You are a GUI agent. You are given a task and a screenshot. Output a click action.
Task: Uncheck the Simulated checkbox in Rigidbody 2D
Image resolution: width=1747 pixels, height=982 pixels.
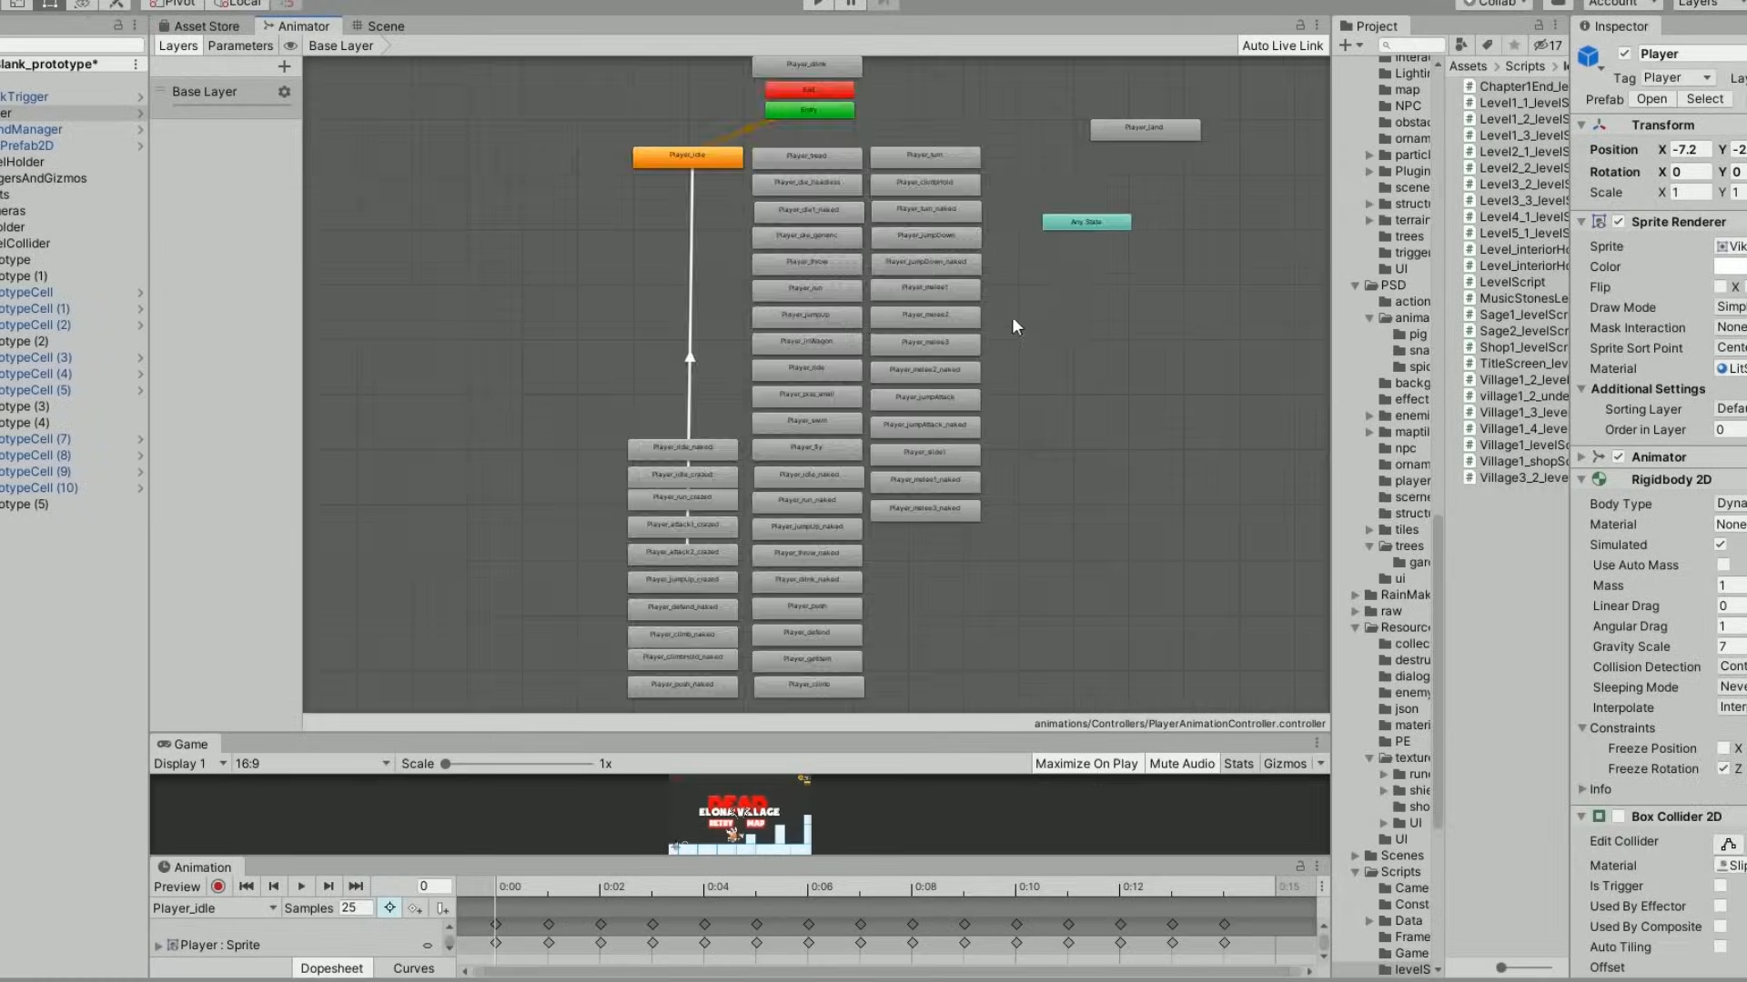coord(1720,545)
